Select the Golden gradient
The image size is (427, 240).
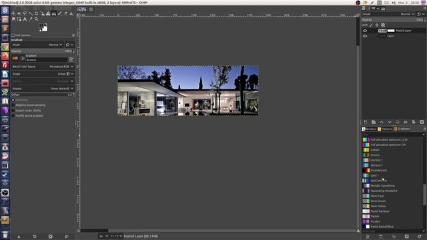point(392,150)
